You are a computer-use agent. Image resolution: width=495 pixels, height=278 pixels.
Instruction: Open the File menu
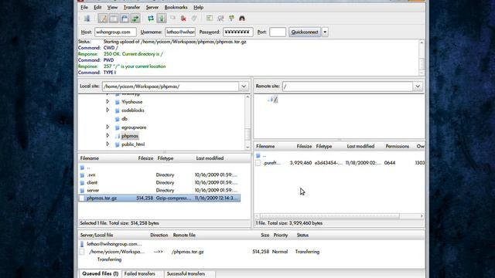tap(84, 7)
